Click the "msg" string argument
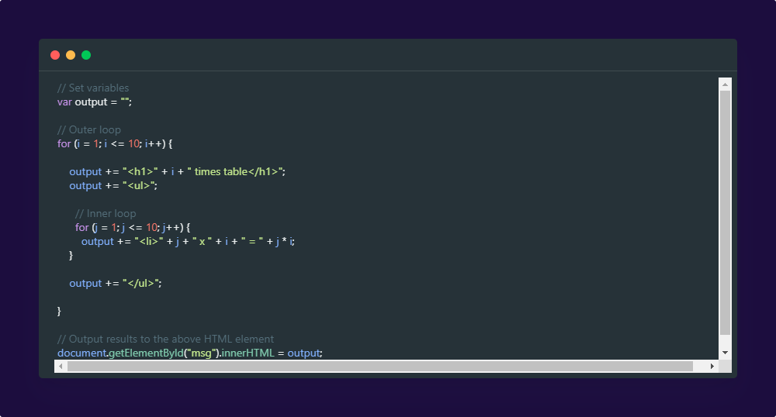Viewport: 776px width, 417px height. (x=202, y=353)
